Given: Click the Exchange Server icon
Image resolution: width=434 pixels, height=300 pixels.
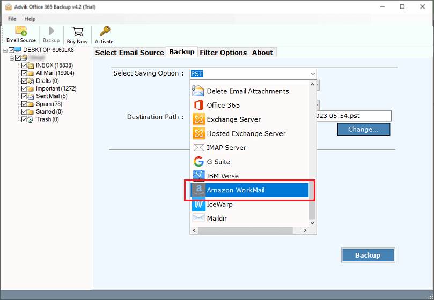Looking at the screenshot, I should click(198, 119).
